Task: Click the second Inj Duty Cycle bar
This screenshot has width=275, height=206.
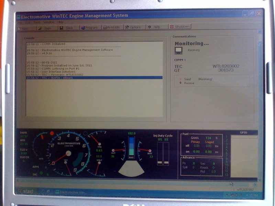Action: pyautogui.click(x=166, y=153)
